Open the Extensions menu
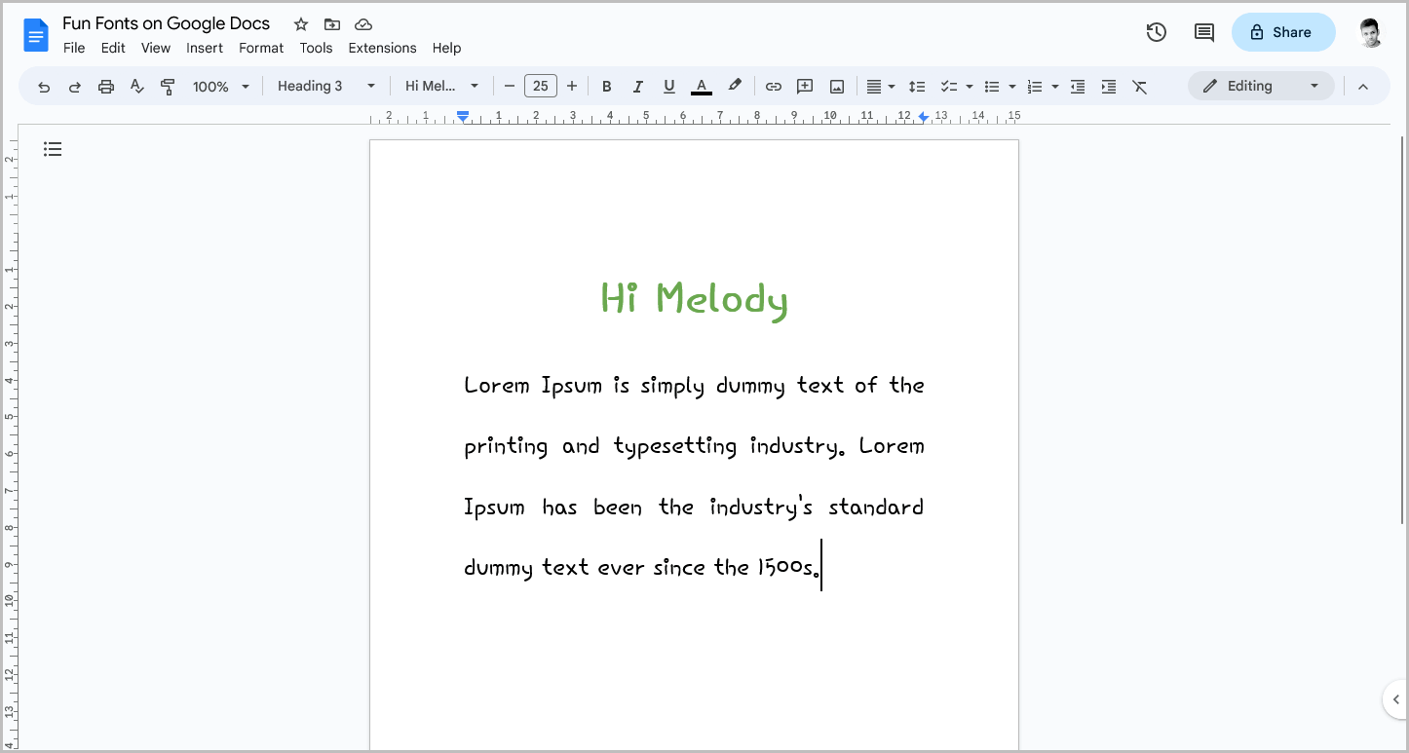 pos(382,48)
